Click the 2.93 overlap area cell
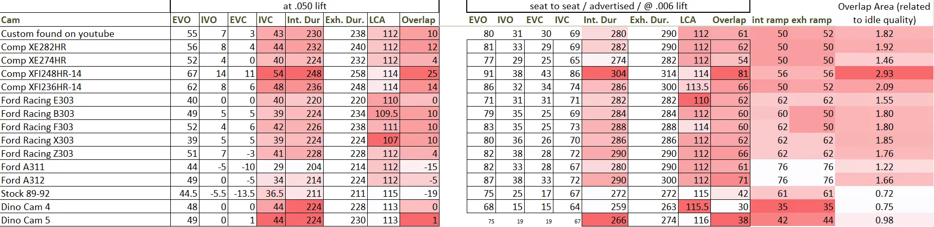934x227 pixels. coord(884,73)
